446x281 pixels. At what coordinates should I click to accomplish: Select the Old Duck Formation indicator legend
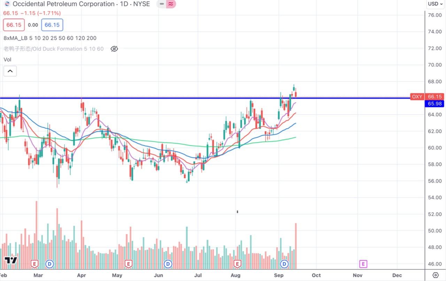point(53,49)
